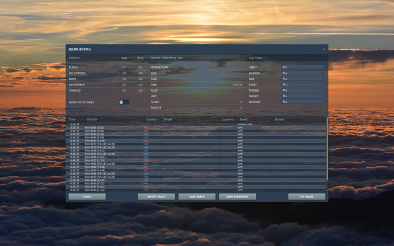Click the FLY AGAIN button

point(307,197)
